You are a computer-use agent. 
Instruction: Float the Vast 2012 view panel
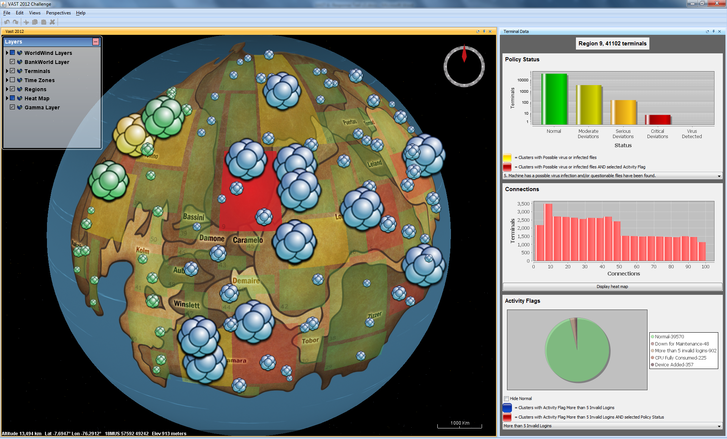[x=478, y=31]
